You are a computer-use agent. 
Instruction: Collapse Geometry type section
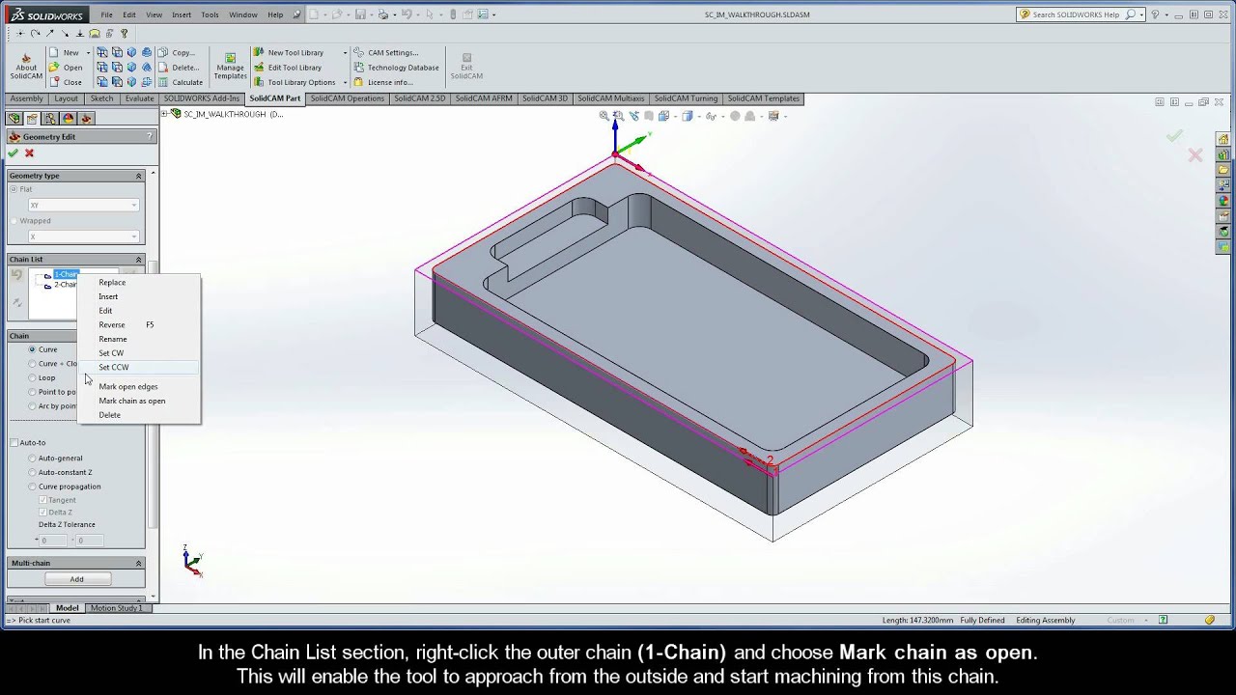138,176
